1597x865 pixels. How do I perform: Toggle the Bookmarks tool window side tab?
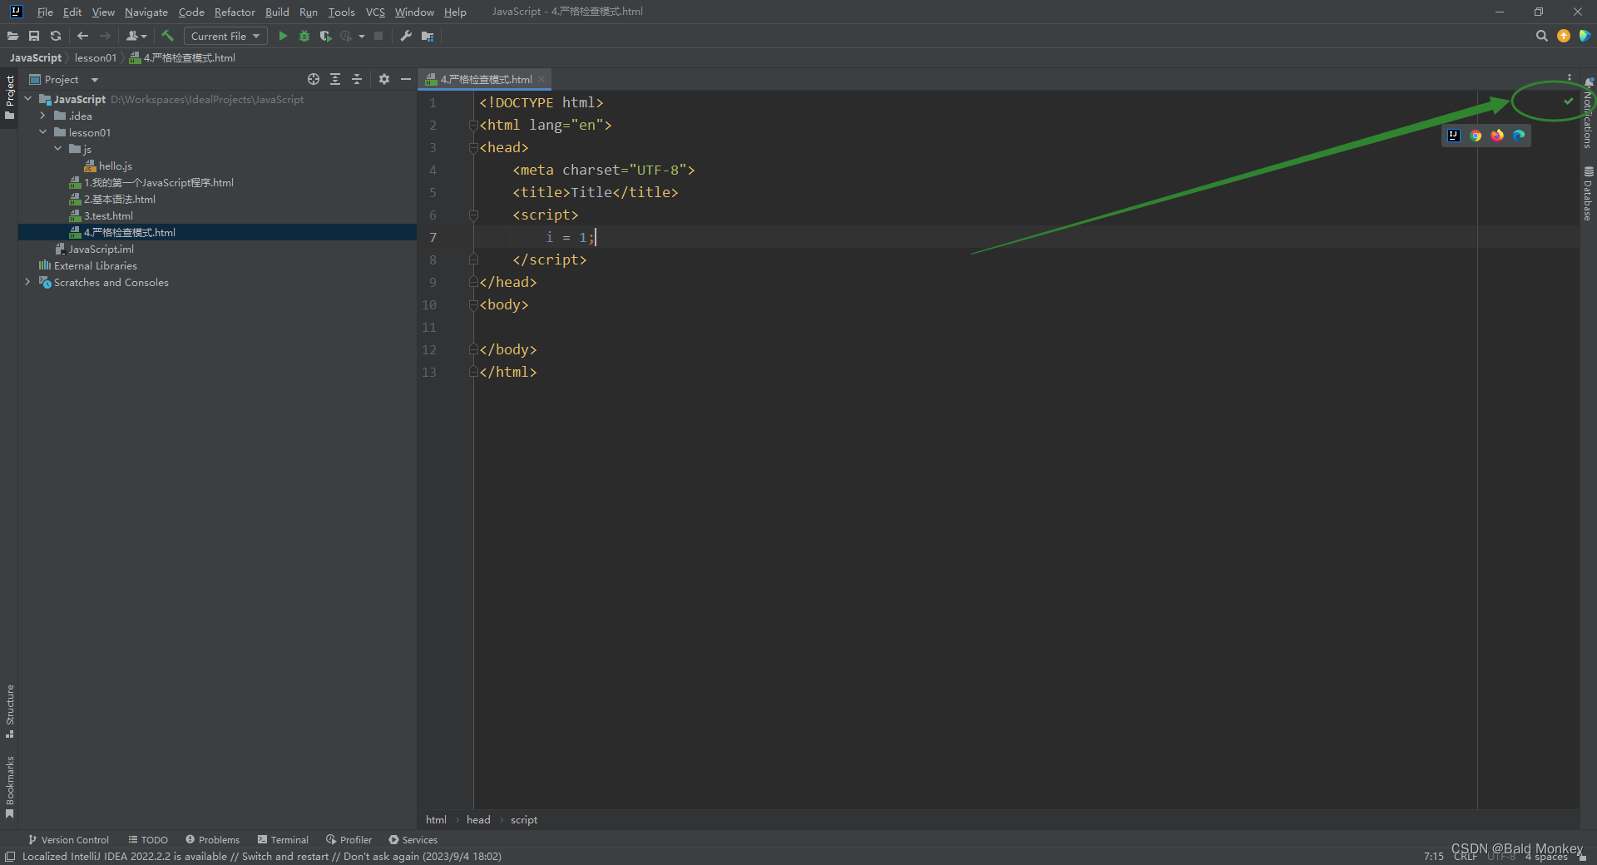[x=9, y=788]
